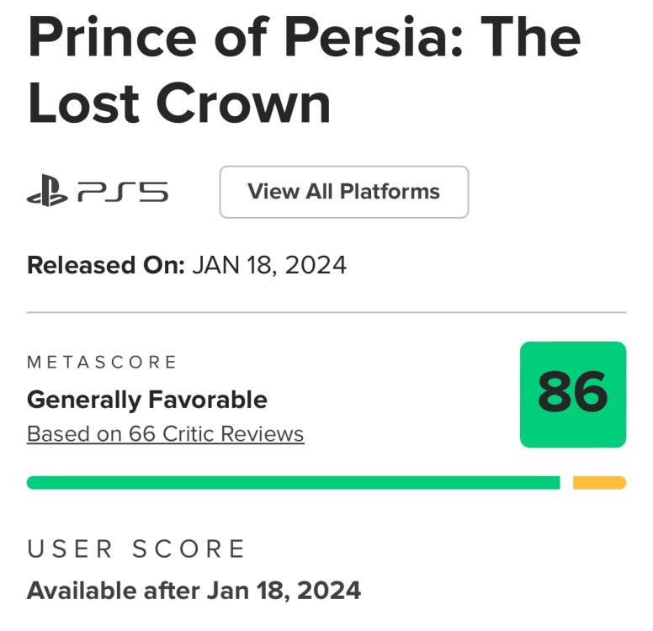
Task: Click the green portion of the score bar
Action: [x=293, y=482]
